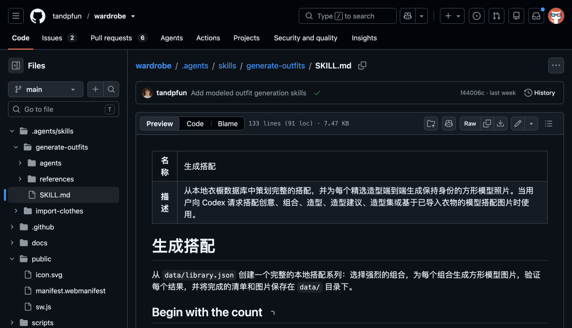This screenshot has height=328, width=572.
Task: Expand the import-clothes folder
Action: pyautogui.click(x=16, y=211)
